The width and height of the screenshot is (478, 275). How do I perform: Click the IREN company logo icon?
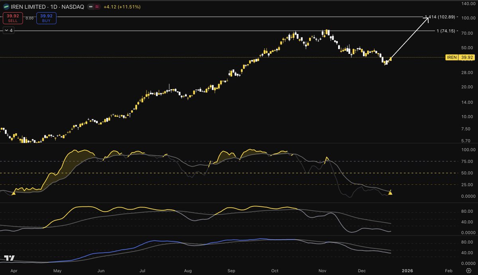point(6,7)
